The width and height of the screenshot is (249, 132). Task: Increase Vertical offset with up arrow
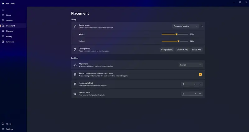coord(195,94)
